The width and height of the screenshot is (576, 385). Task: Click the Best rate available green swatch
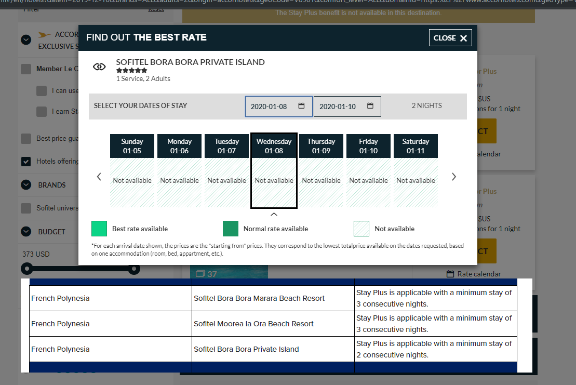tap(99, 229)
